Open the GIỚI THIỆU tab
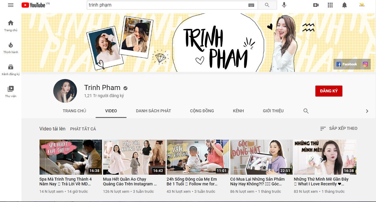 (273, 111)
